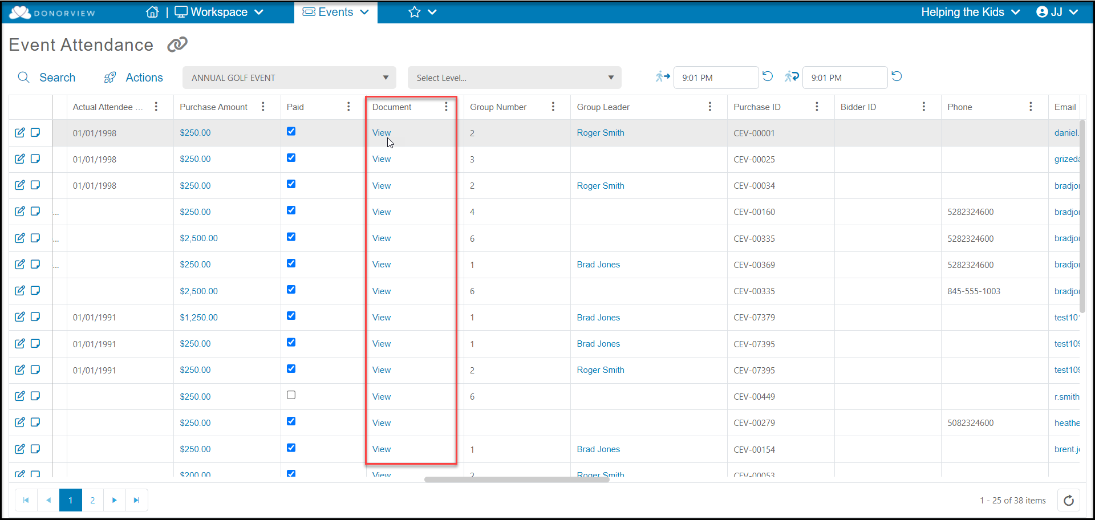The height and width of the screenshot is (520, 1095).
Task: Check Paid for CEV-00449 row
Action: [291, 395]
